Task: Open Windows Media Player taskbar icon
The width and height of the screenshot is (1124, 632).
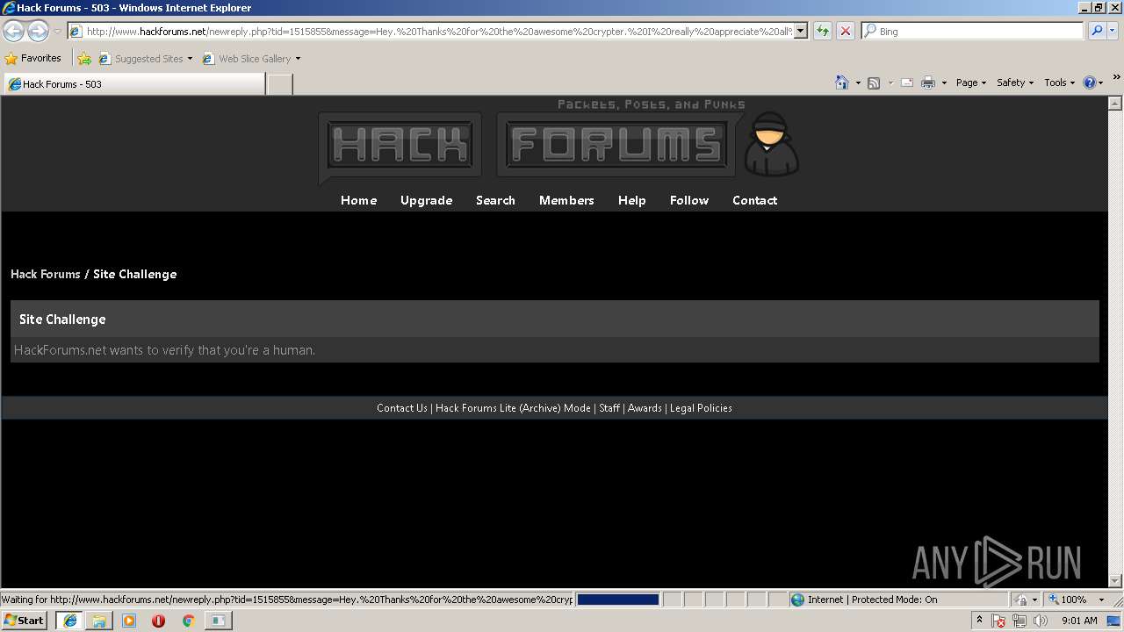Action: pyautogui.click(x=129, y=621)
